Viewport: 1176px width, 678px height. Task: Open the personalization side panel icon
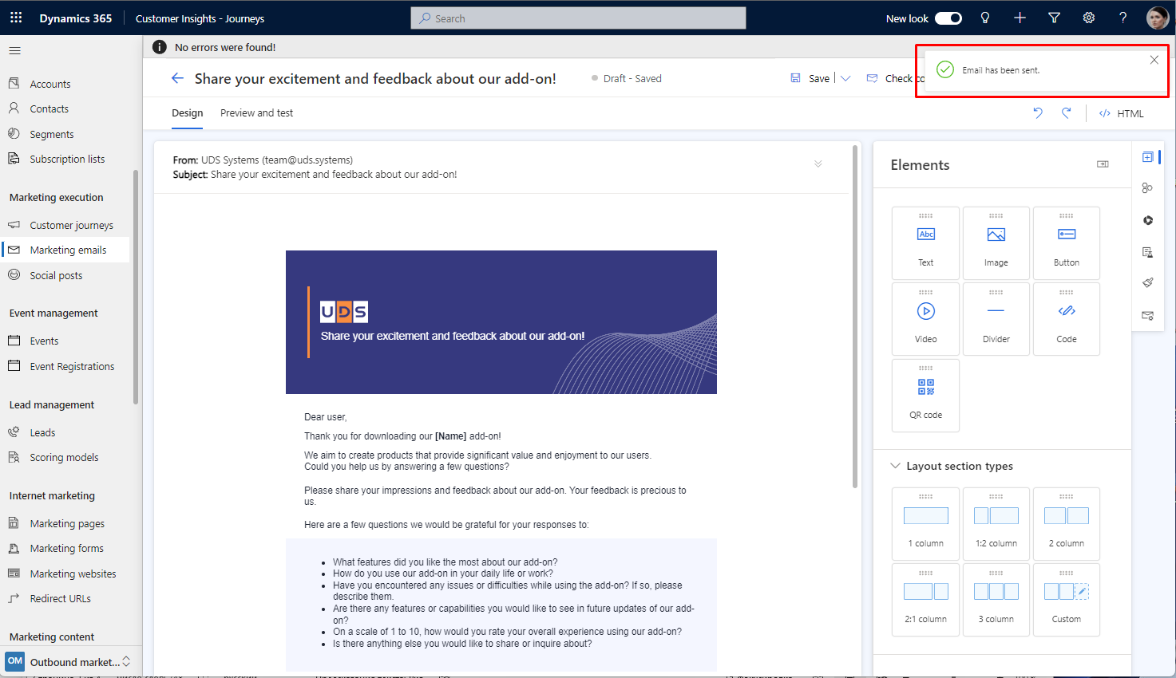click(1147, 188)
